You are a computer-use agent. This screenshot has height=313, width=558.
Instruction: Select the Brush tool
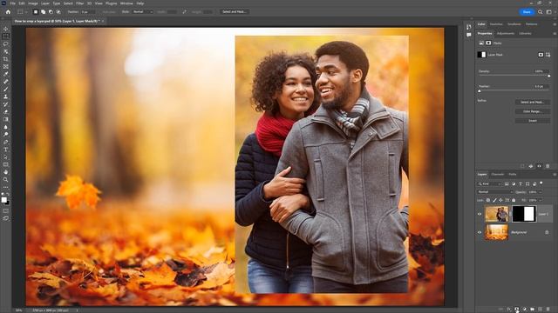[6, 89]
